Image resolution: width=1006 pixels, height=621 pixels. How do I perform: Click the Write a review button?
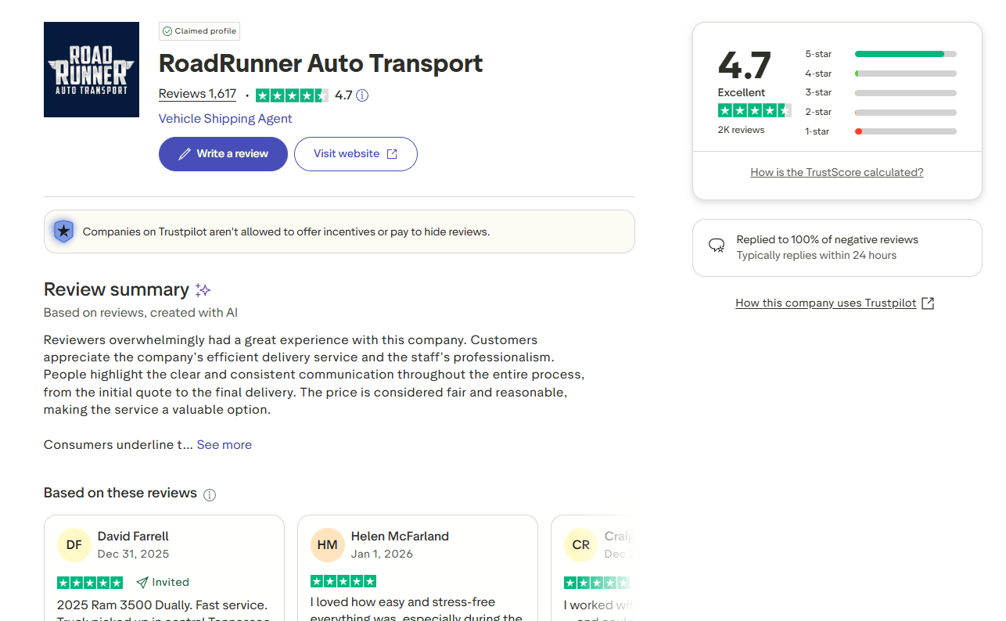click(223, 154)
